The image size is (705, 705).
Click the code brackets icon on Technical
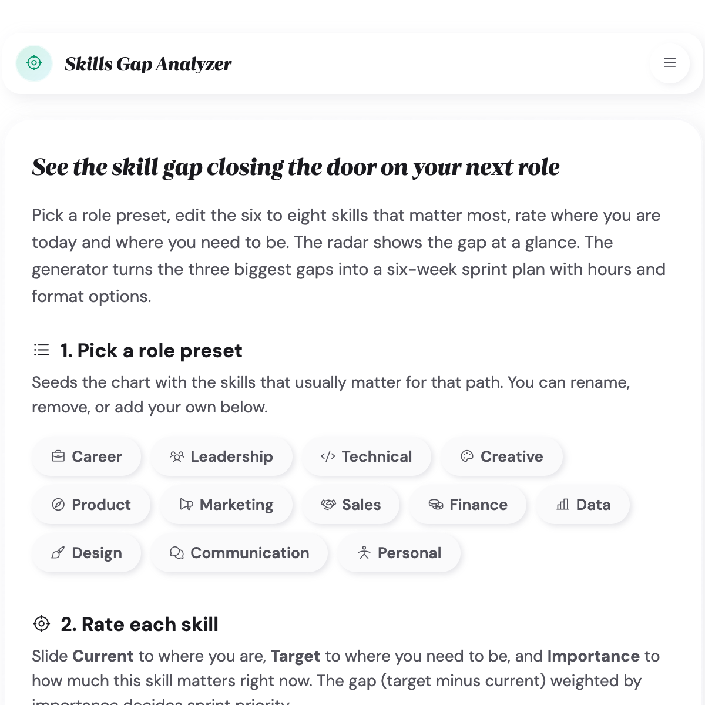tap(328, 456)
